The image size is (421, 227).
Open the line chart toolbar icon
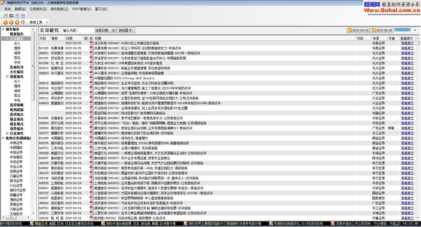6,16
